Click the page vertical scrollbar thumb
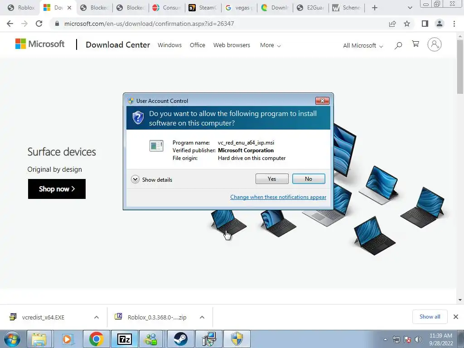This screenshot has height=348, width=464. (460, 67)
